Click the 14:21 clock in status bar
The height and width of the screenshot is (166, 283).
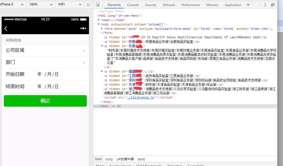click(x=45, y=19)
